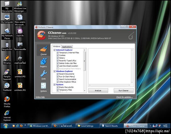Uncheck the Windows Explorer group checkbox

point(54,71)
